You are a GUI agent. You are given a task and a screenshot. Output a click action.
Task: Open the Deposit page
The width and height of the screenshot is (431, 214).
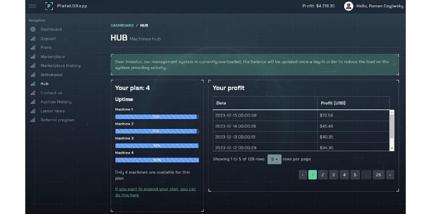coord(48,38)
